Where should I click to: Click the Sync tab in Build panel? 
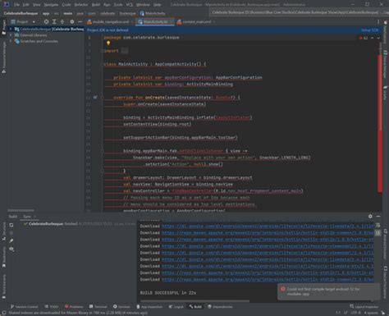click(x=27, y=217)
